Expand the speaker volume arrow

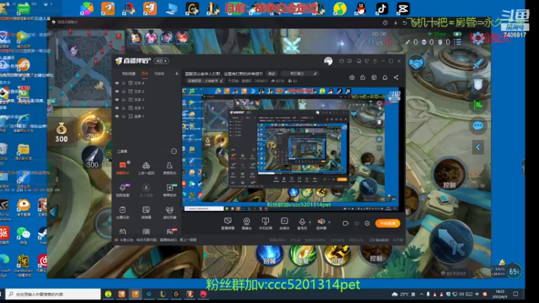coord(329,222)
